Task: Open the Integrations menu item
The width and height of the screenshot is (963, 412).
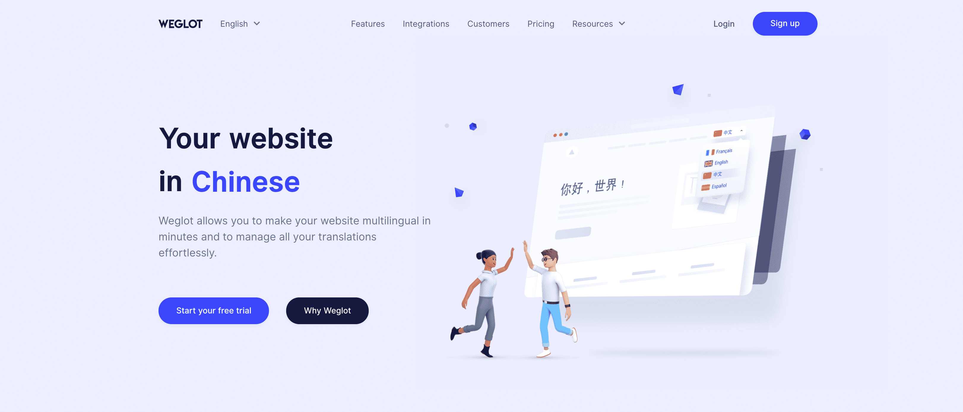Action: (426, 23)
